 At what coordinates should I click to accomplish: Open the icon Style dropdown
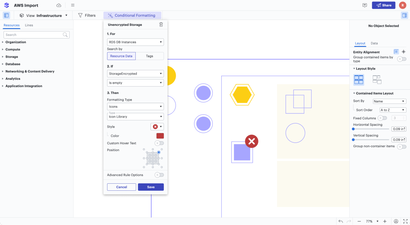157,127
